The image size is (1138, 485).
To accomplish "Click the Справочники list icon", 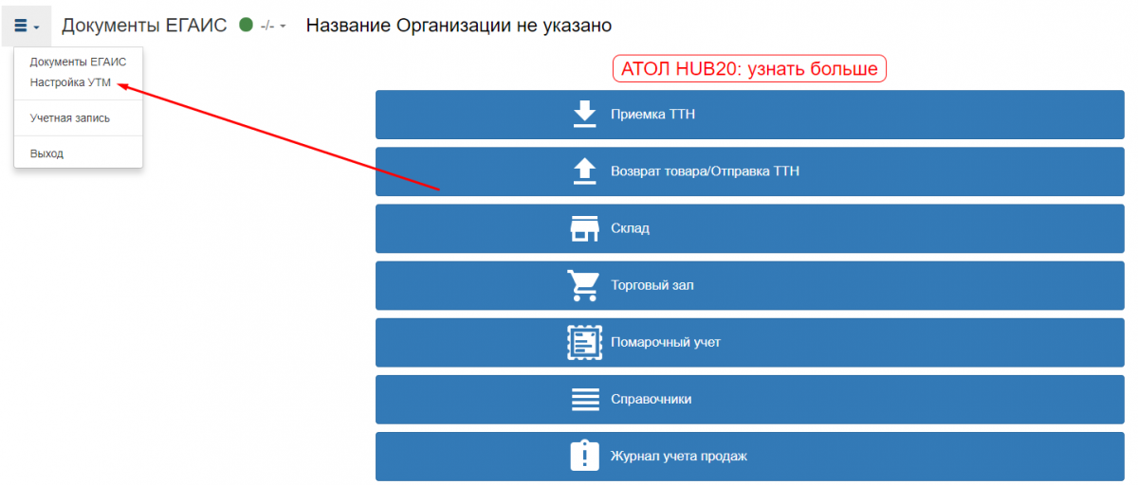I will click(x=585, y=399).
